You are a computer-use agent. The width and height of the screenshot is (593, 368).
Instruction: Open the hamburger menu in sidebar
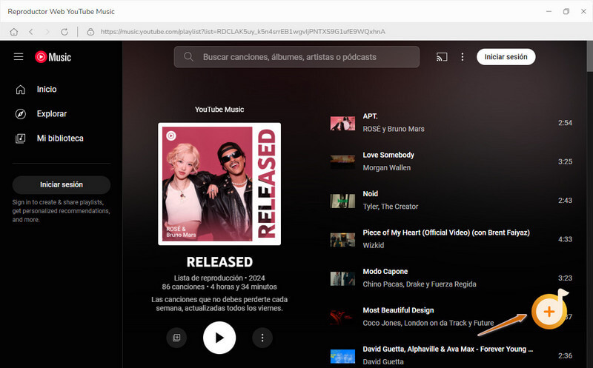(x=19, y=57)
